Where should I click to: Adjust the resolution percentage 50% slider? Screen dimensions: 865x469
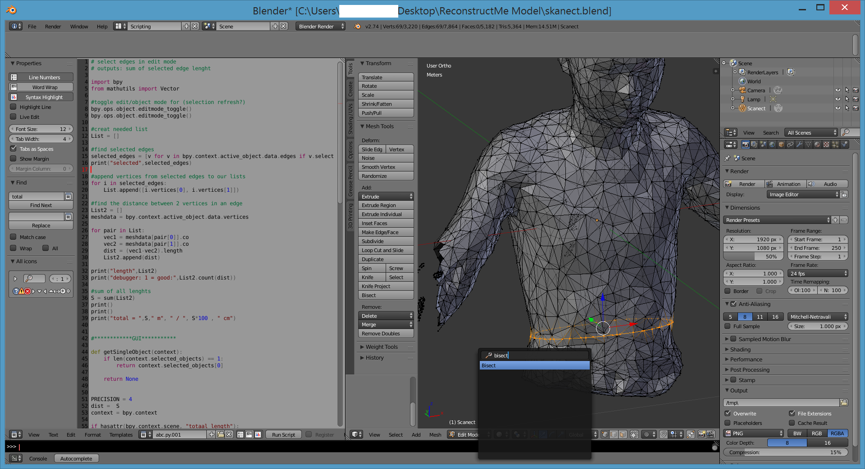tap(754, 256)
